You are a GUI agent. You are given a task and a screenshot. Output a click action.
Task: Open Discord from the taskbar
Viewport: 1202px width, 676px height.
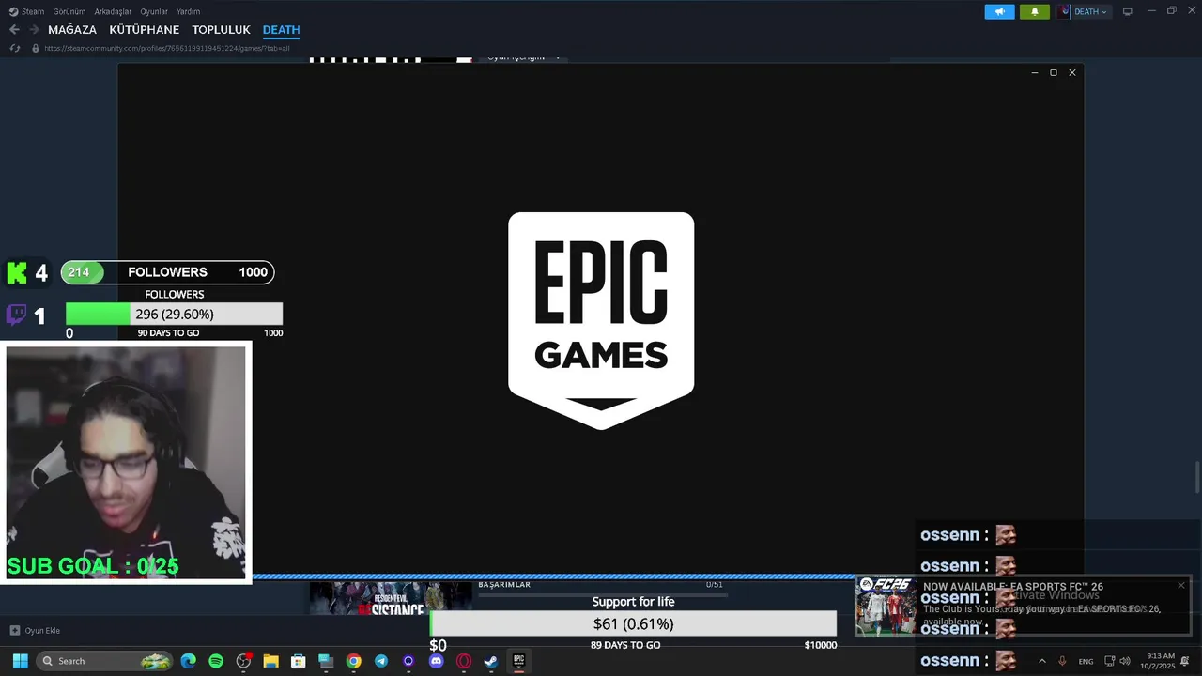[436, 661]
